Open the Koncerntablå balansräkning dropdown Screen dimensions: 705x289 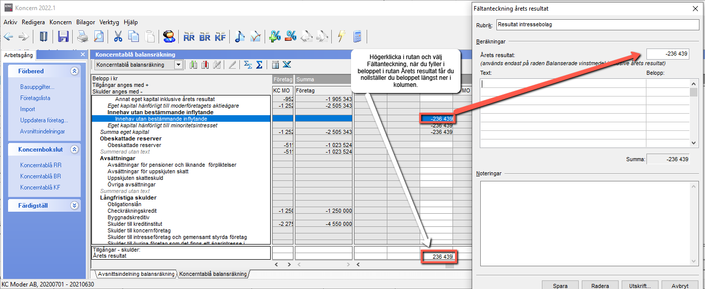coord(178,65)
